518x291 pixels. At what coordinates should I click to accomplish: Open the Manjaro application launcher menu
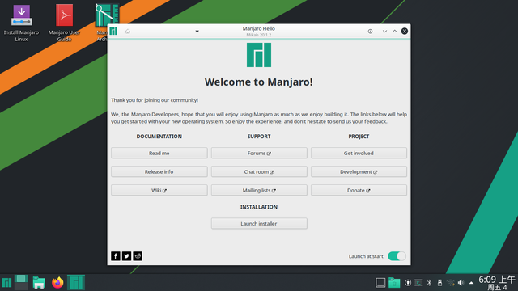click(7, 283)
